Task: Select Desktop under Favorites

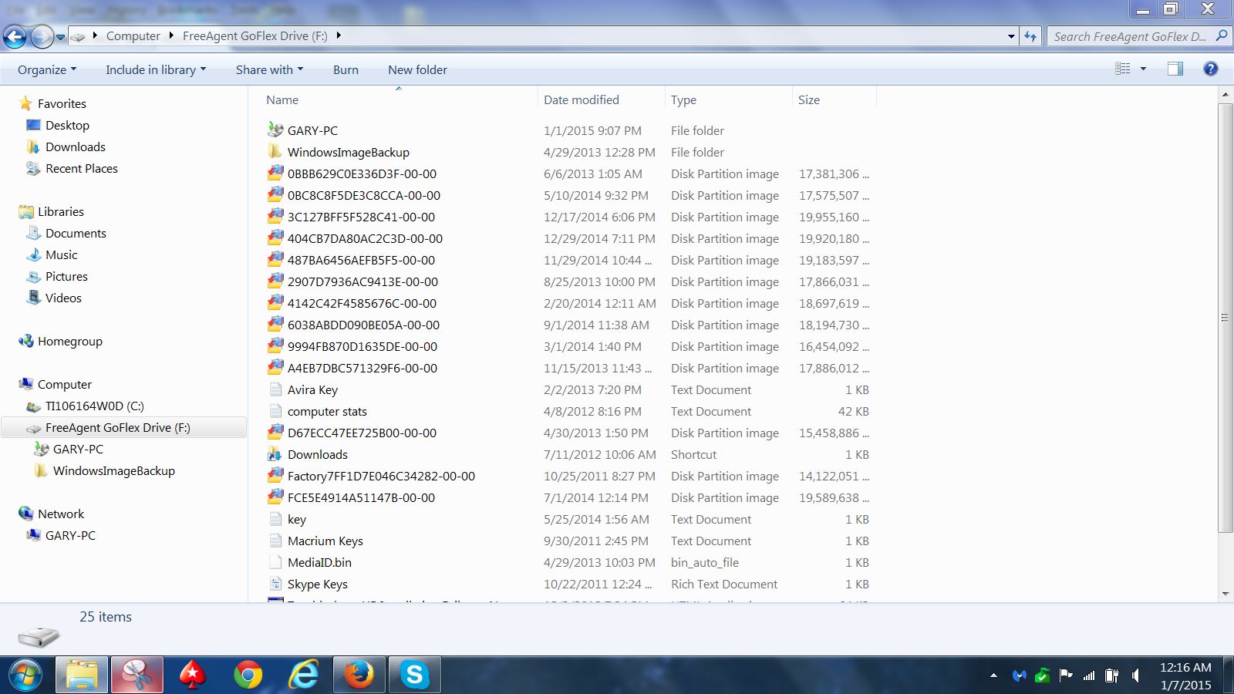Action: tap(67, 125)
